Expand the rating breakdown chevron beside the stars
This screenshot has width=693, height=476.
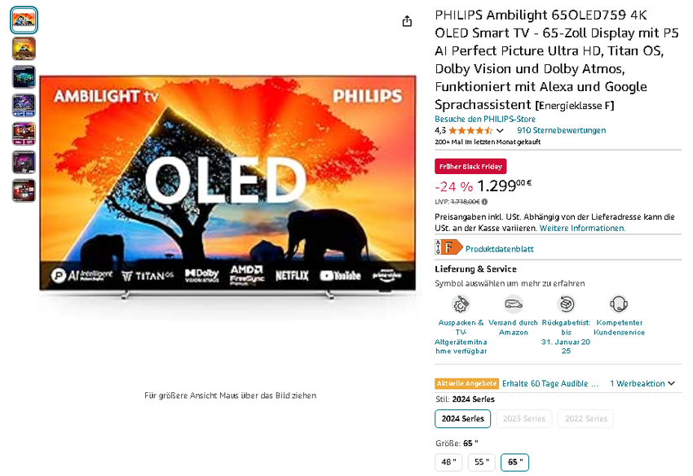click(500, 130)
